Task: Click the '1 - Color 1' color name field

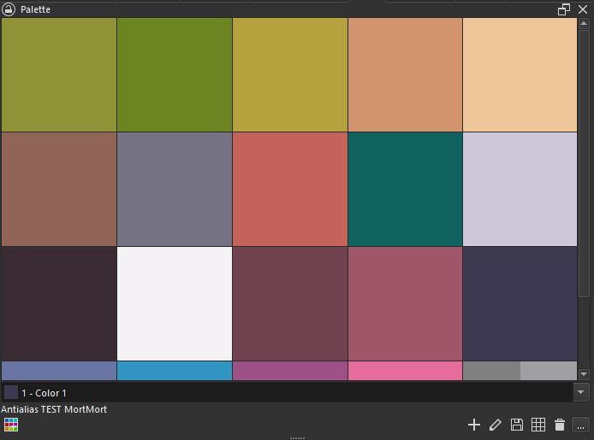Action: [x=288, y=393]
